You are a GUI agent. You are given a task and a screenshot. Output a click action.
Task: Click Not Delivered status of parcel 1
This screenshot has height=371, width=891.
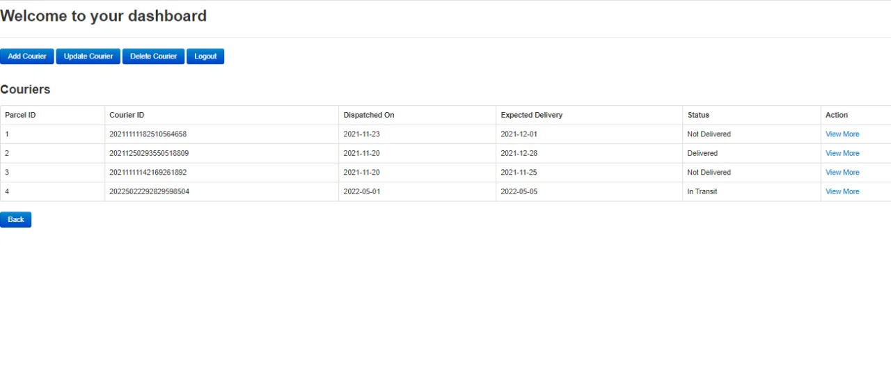click(709, 134)
